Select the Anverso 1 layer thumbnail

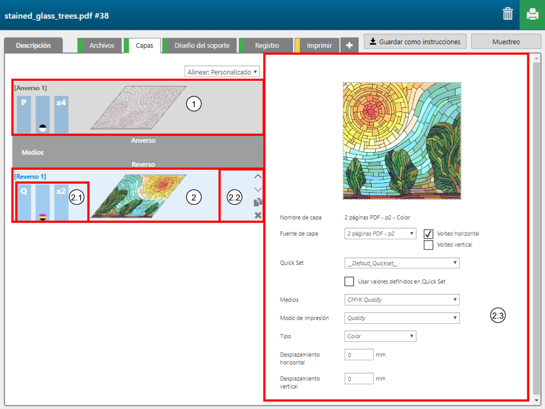(x=138, y=107)
